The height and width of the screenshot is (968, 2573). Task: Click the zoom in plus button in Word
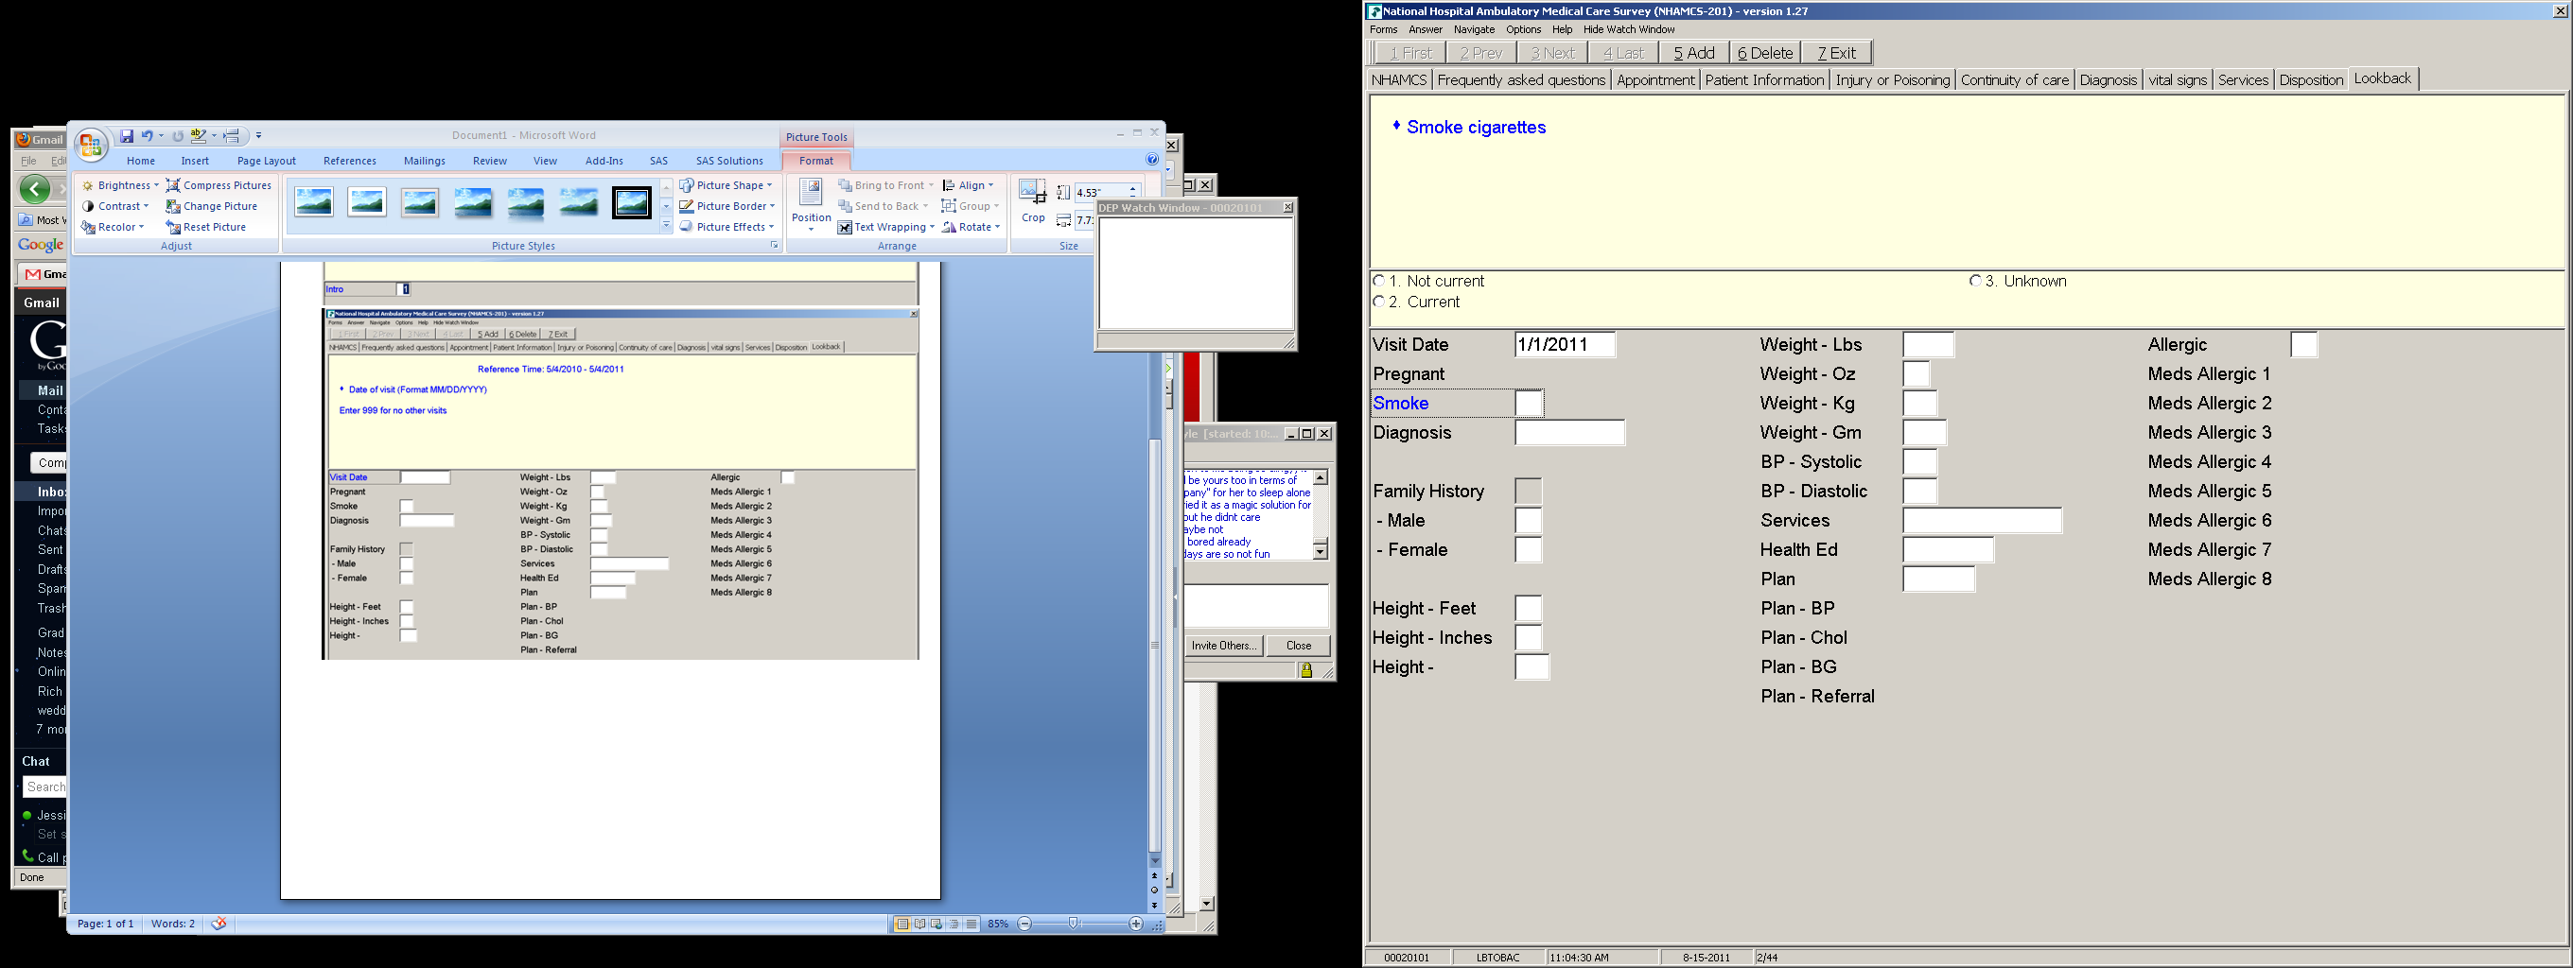click(1136, 925)
